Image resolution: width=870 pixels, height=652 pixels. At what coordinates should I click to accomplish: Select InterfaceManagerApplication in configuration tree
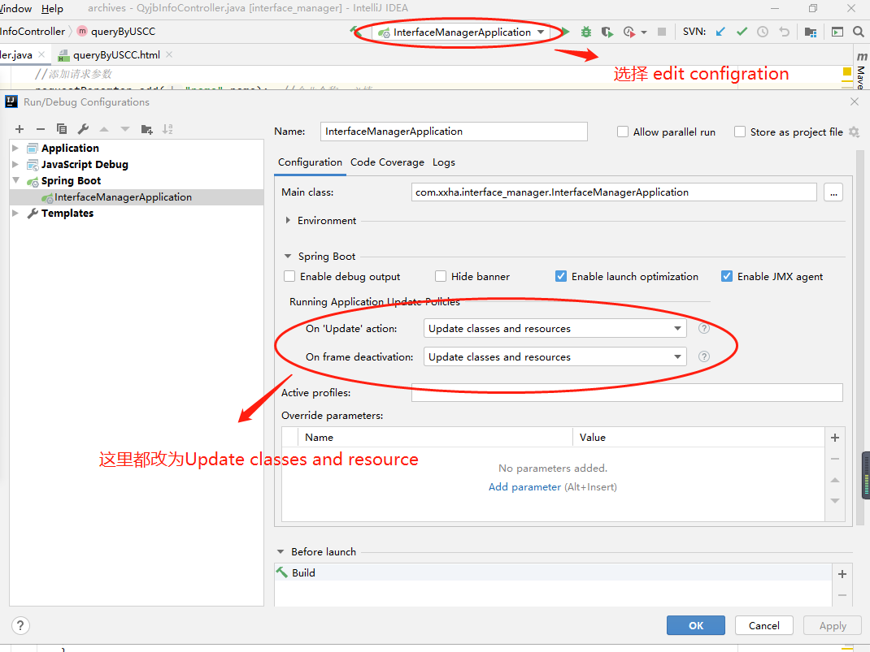click(137, 197)
